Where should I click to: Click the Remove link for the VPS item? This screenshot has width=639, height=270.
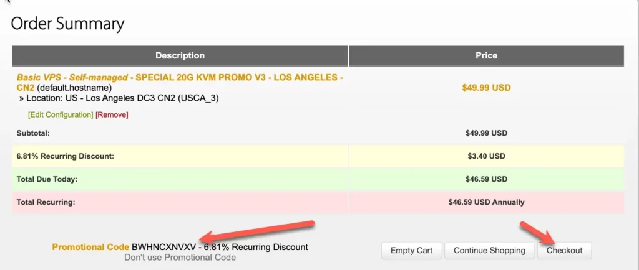click(x=112, y=115)
